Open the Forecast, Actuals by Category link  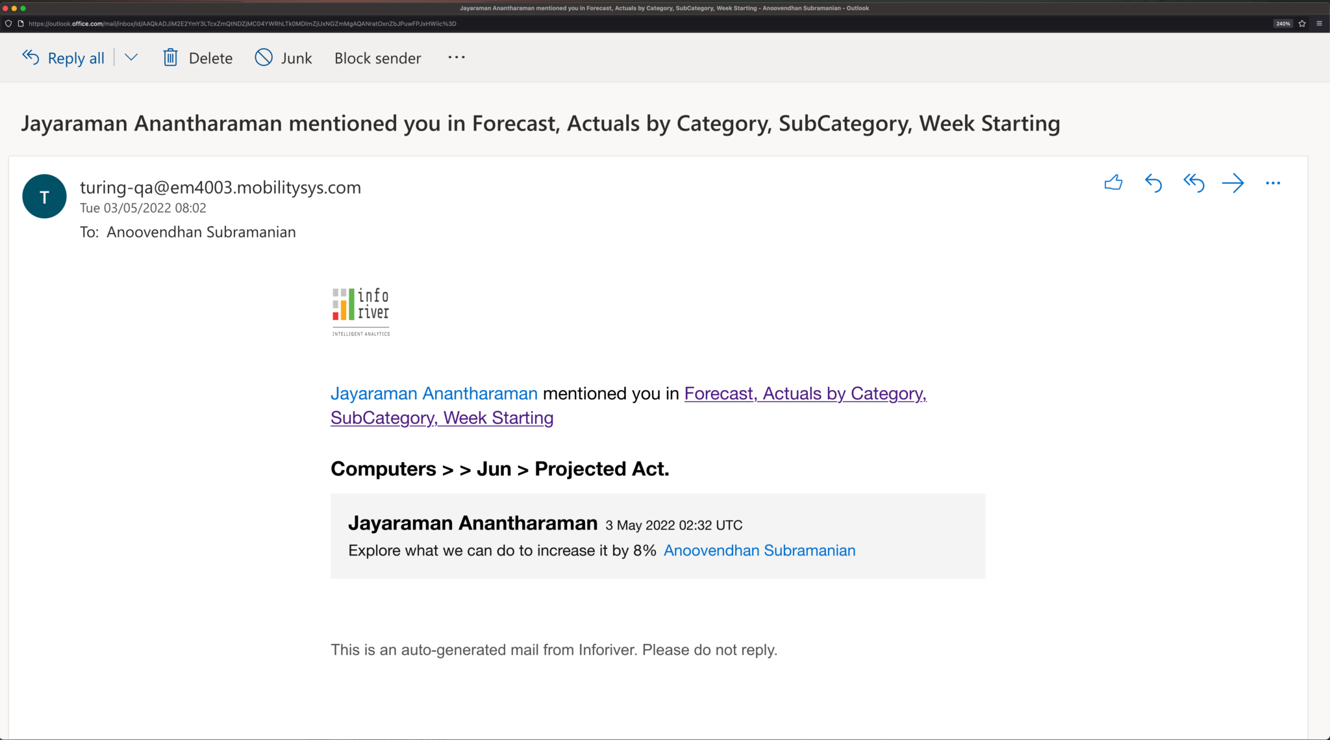pos(805,393)
